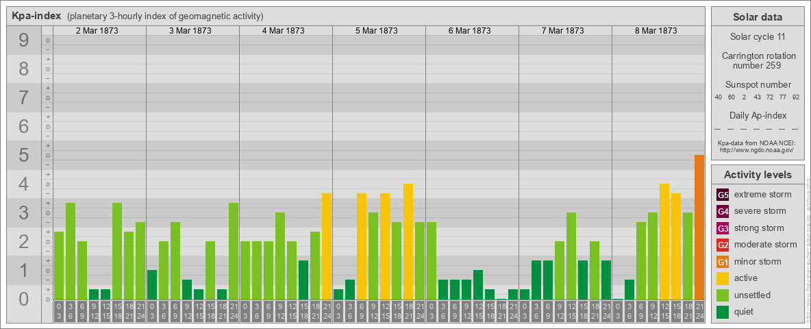Click the Solar cycle 11 text
Viewport: 811px width, 329px height.
758,37
